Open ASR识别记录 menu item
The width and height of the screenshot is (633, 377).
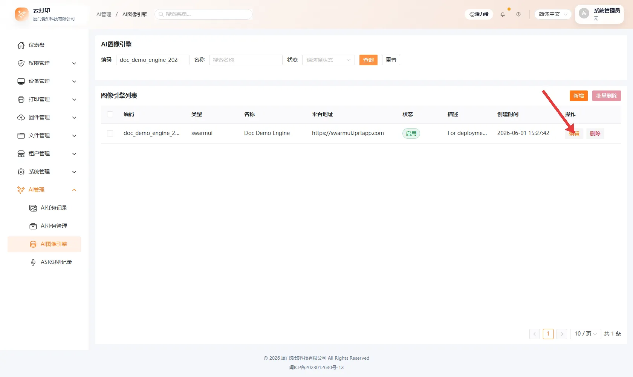pyautogui.click(x=44, y=262)
